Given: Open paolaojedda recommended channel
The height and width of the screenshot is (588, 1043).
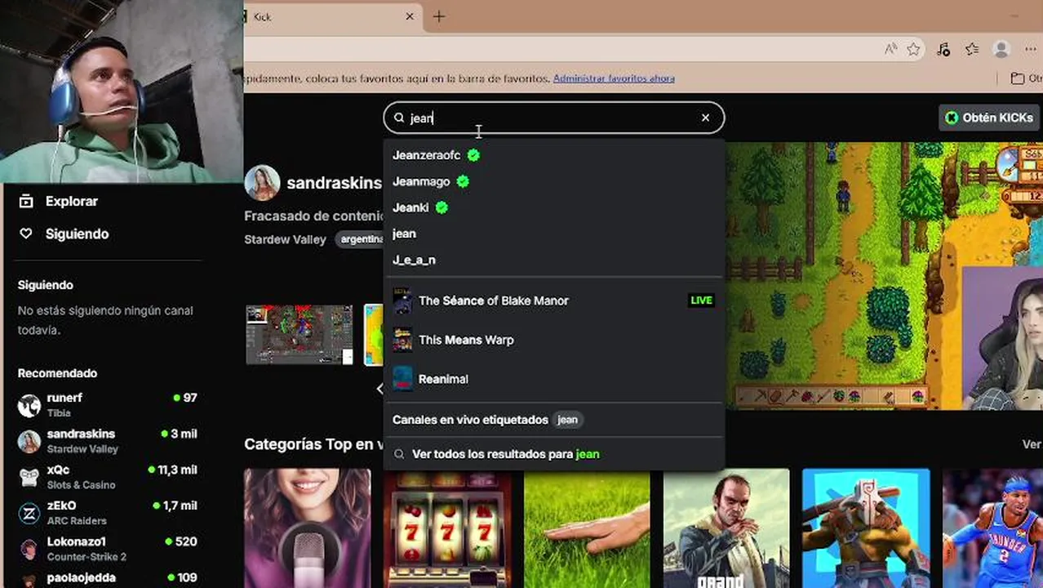Looking at the screenshot, I should click(108, 580).
